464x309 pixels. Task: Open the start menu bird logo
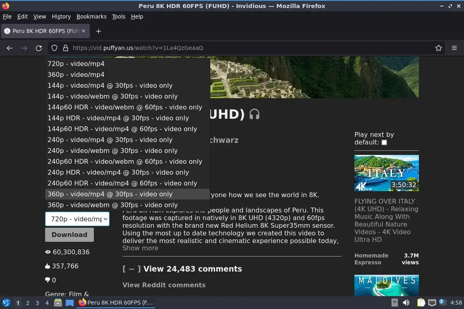pos(6,303)
